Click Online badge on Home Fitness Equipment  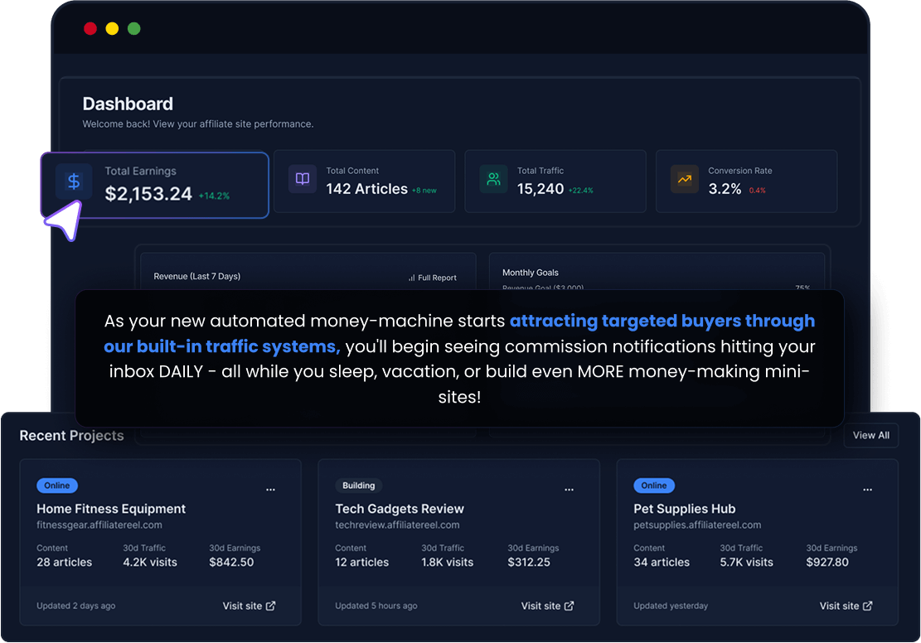(x=57, y=486)
